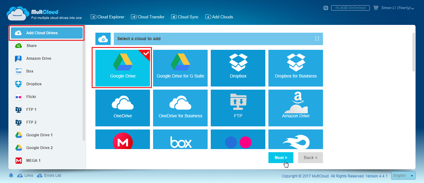424x183 pixels.
Task: Select the Flickr tile in grid
Action: (x=238, y=139)
